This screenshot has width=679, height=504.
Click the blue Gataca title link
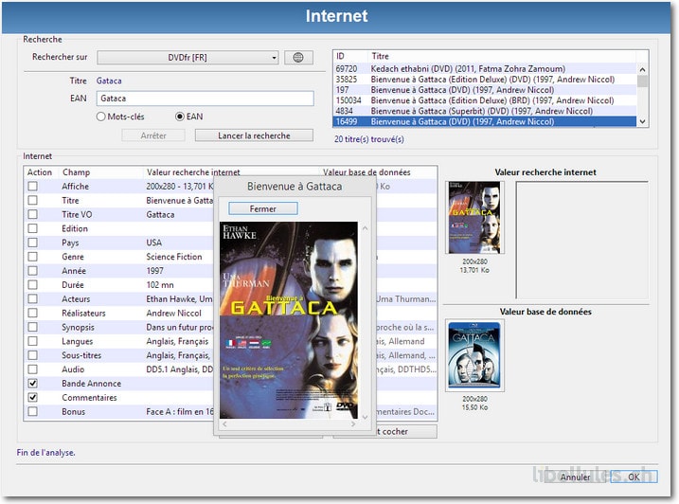[109, 81]
